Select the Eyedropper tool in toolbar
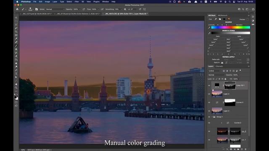 [16, 39]
